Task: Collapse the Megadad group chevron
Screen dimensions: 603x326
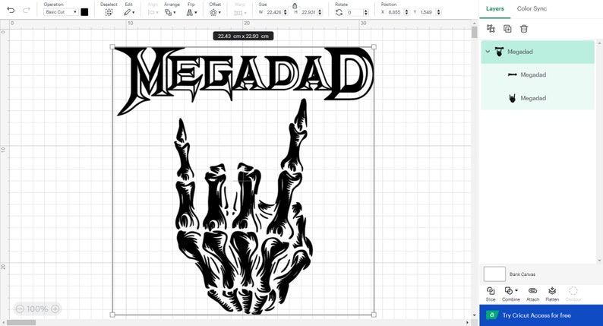Action: [x=488, y=52]
